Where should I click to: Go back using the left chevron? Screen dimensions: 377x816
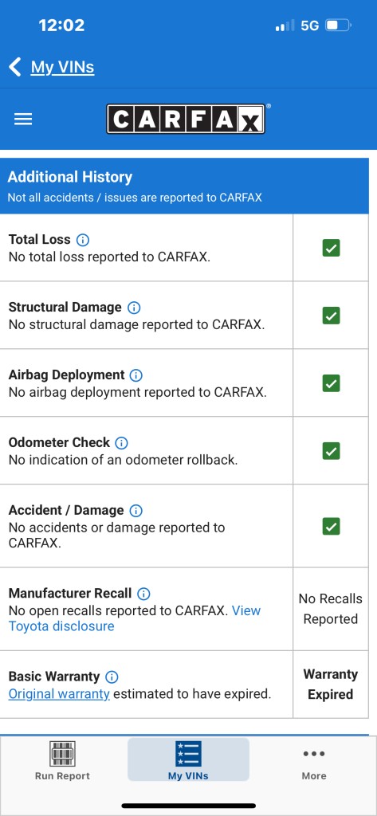coord(15,67)
